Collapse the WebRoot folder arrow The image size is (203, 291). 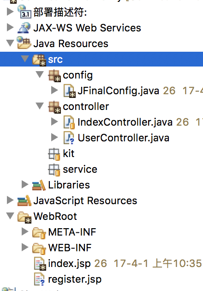click(x=10, y=216)
